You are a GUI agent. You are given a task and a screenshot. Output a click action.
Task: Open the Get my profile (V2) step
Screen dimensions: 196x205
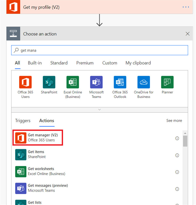point(100,7)
